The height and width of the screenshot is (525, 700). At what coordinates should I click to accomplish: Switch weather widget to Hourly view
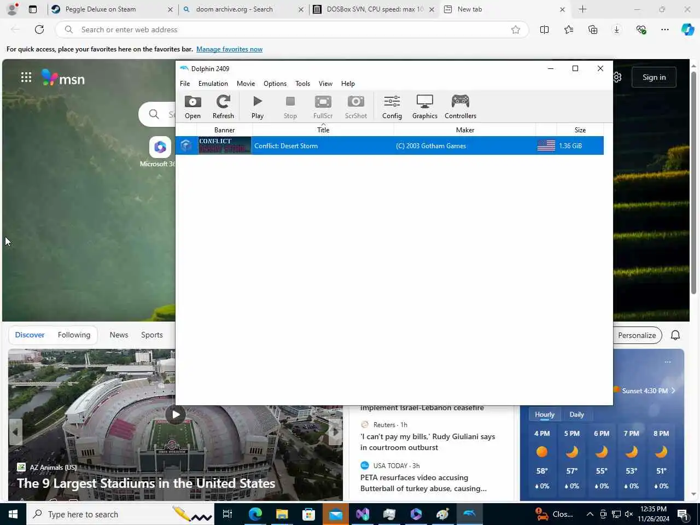click(545, 415)
